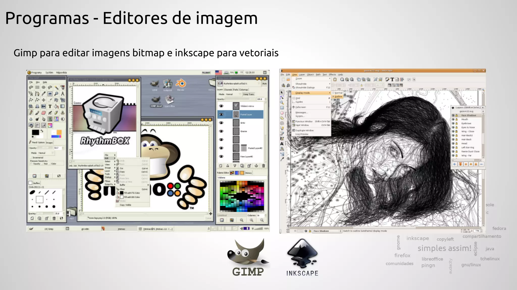The width and height of the screenshot is (517, 290).
Task: Open the Colormap tab in GIMP dialog
Action: (x=244, y=90)
